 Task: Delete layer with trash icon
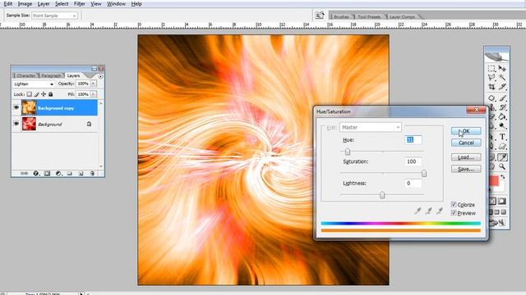point(92,173)
